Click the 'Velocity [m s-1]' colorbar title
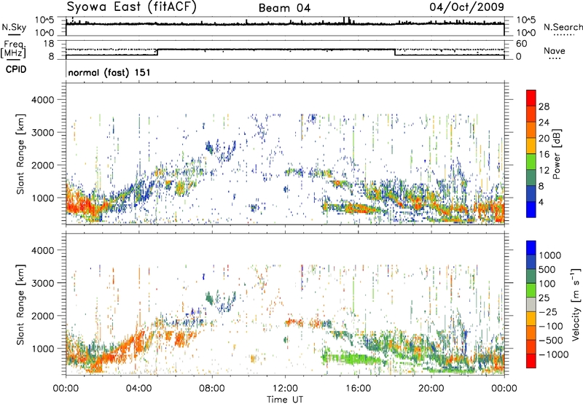This screenshot has width=583, height=404. tap(576, 304)
